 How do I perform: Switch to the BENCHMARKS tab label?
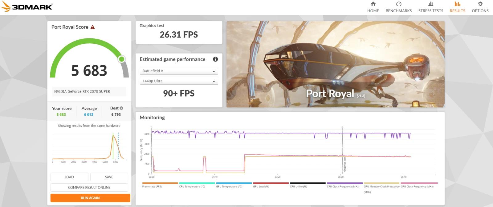[x=399, y=11]
